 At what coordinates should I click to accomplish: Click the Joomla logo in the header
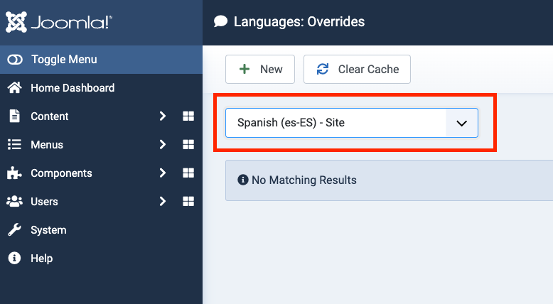click(58, 22)
